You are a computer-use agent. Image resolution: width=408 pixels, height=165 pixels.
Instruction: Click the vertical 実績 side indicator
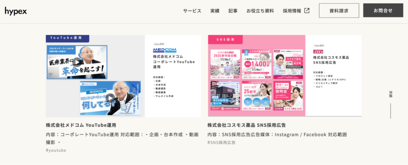click(x=390, y=94)
